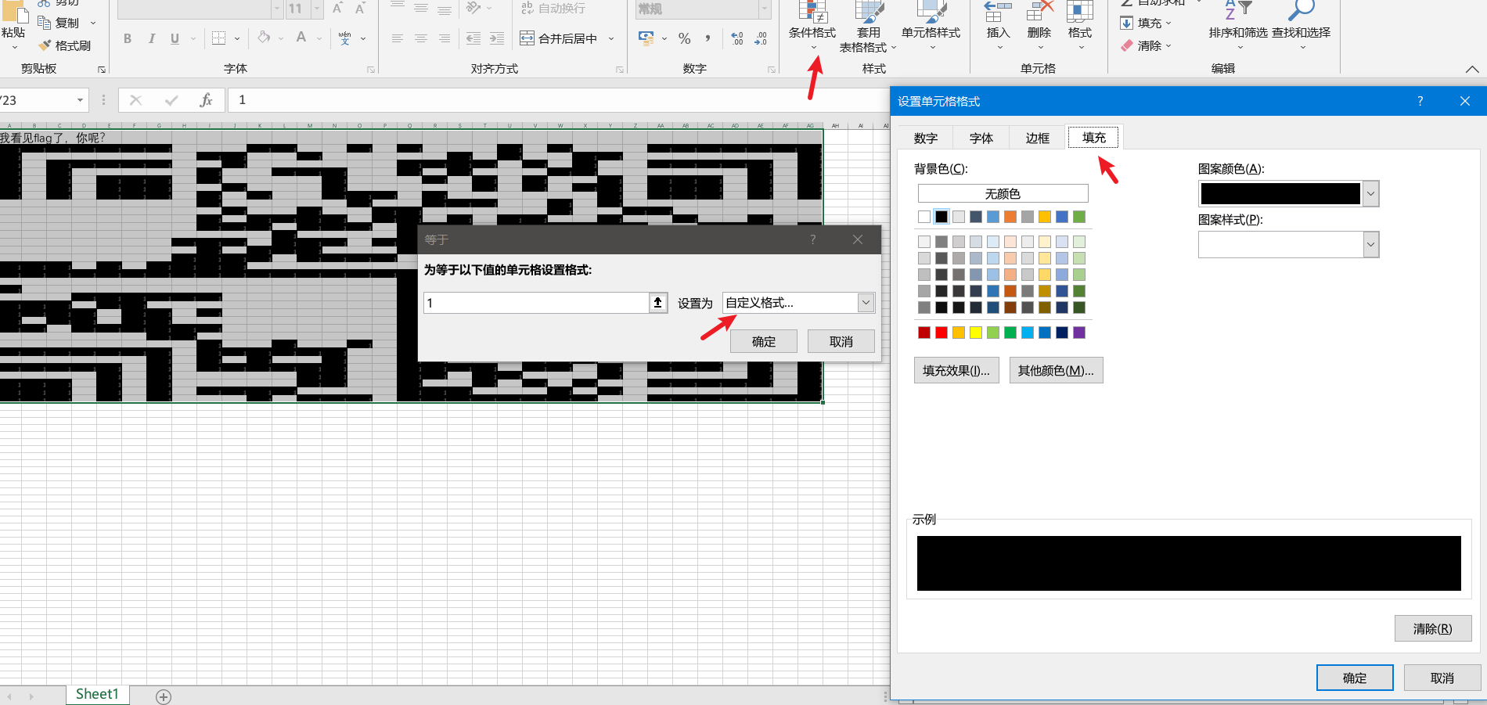Click 确定 in the 等于 dialog
1487x705 pixels.
click(764, 342)
